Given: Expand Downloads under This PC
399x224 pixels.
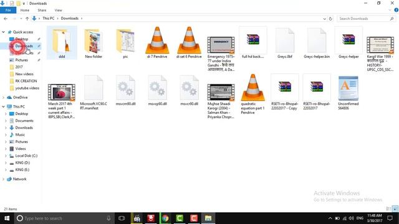Looking at the screenshot, I should click(6, 128).
